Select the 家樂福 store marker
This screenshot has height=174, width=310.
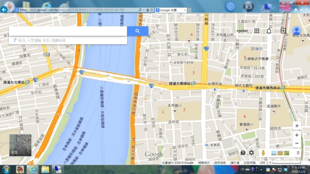point(206,145)
